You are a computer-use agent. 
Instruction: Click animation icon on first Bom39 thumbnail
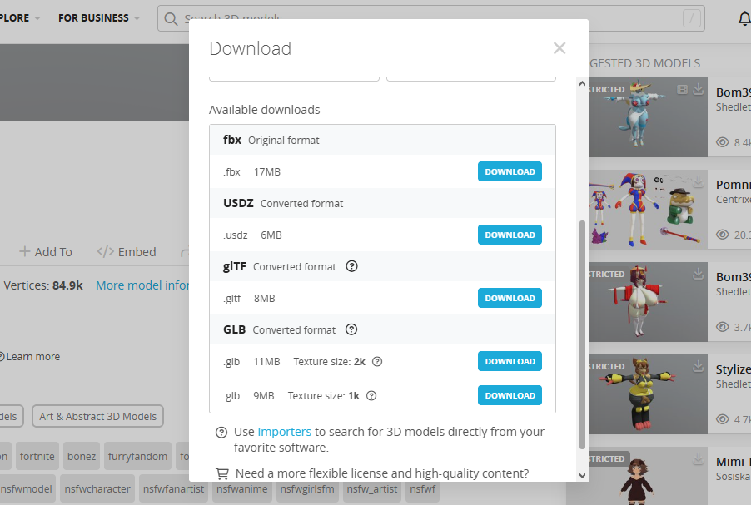click(x=683, y=90)
